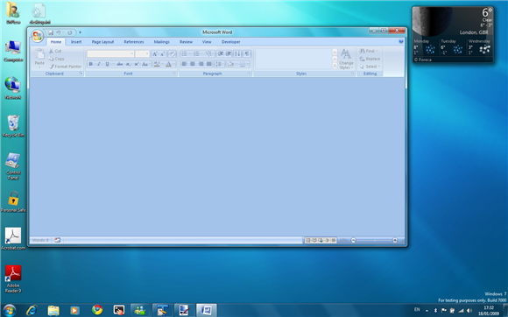Screen dimensions: 508x317
Task: Toggle Italic formatting
Action: point(99,64)
